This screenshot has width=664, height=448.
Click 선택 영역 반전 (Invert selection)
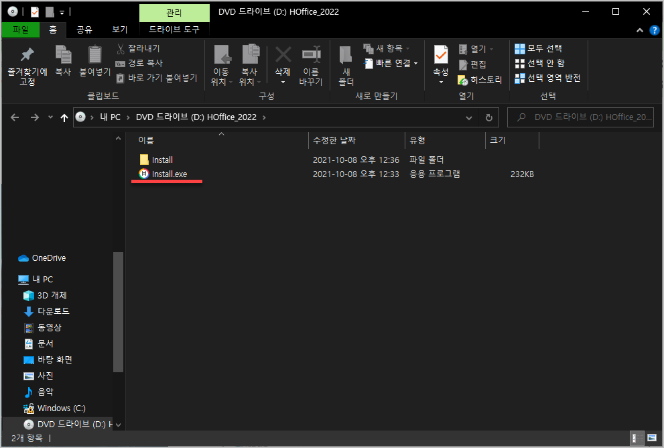[547, 78]
